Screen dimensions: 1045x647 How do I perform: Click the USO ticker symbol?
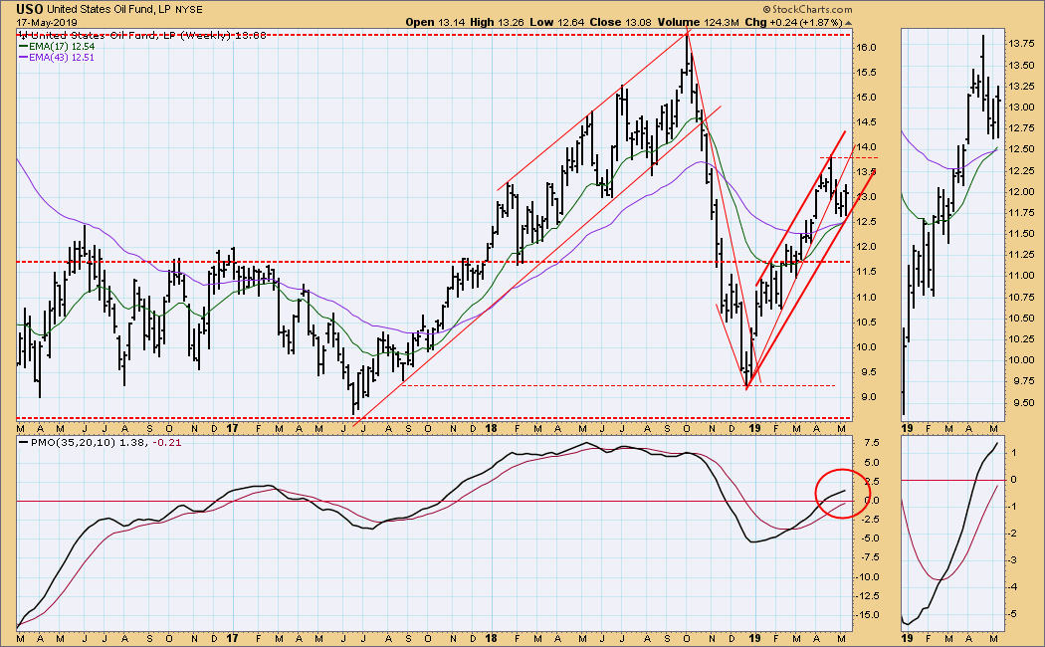tap(29, 9)
